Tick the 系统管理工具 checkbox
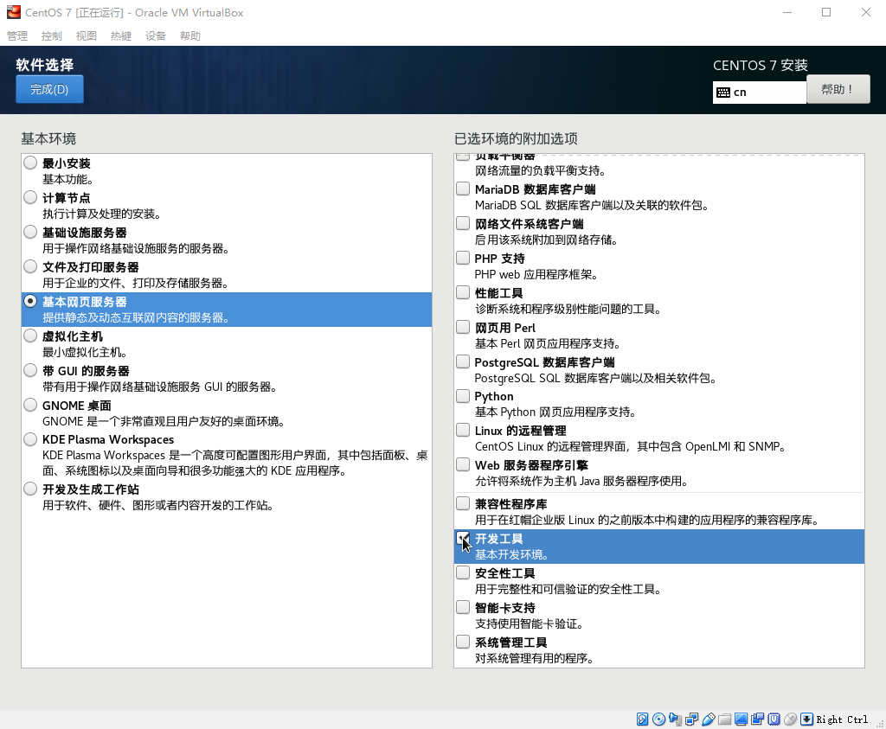The width and height of the screenshot is (886, 729). tap(463, 642)
